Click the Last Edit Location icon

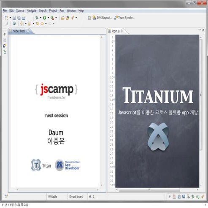click(x=37, y=24)
